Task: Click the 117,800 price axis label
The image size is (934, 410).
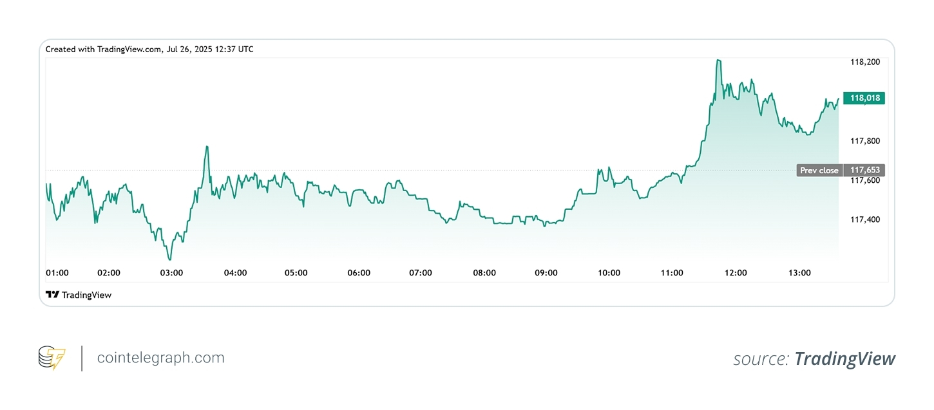Action: 865,141
